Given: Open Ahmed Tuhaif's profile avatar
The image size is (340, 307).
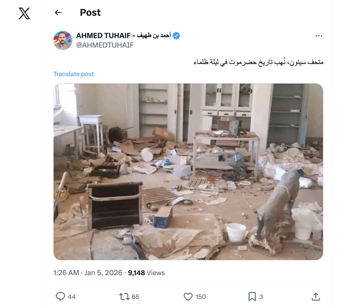Looking at the screenshot, I should click(63, 40).
